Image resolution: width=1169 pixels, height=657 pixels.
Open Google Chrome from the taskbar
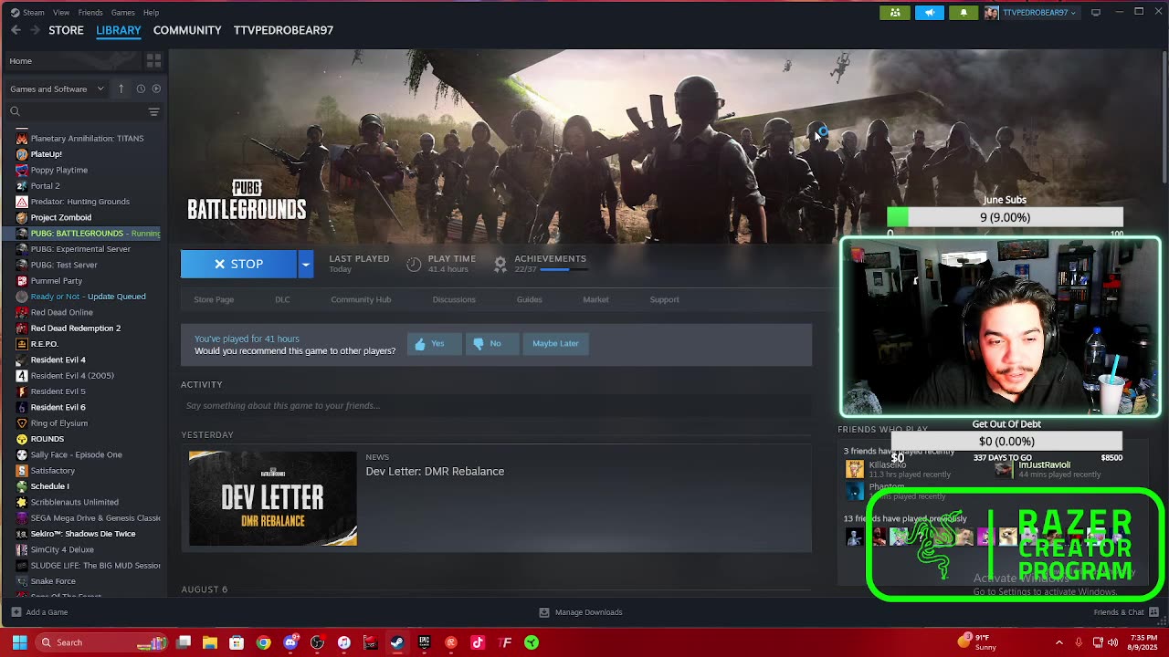263,642
